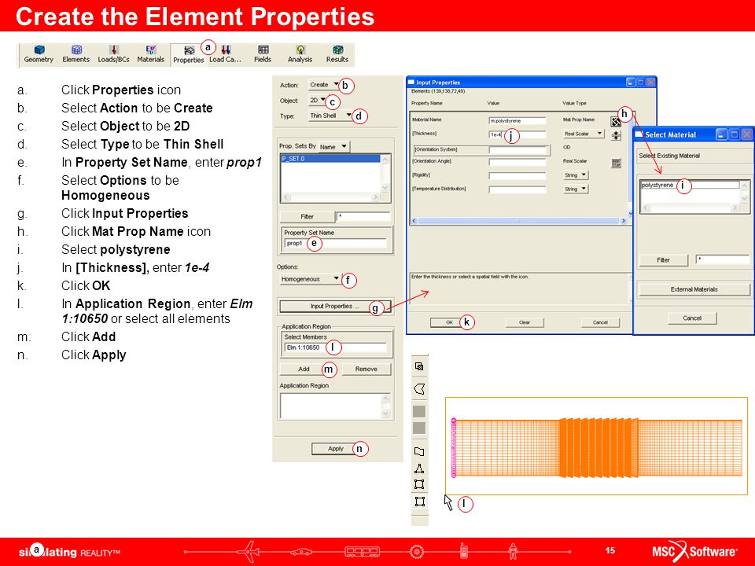Click the Mat Prop Name icon
755x566 pixels.
(x=616, y=121)
